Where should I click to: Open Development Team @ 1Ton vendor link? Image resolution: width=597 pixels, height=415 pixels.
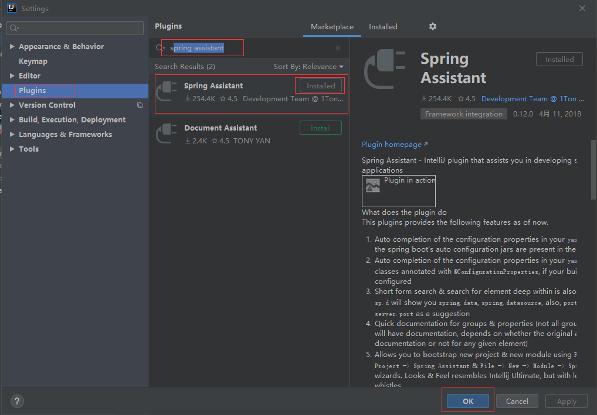[532, 99]
